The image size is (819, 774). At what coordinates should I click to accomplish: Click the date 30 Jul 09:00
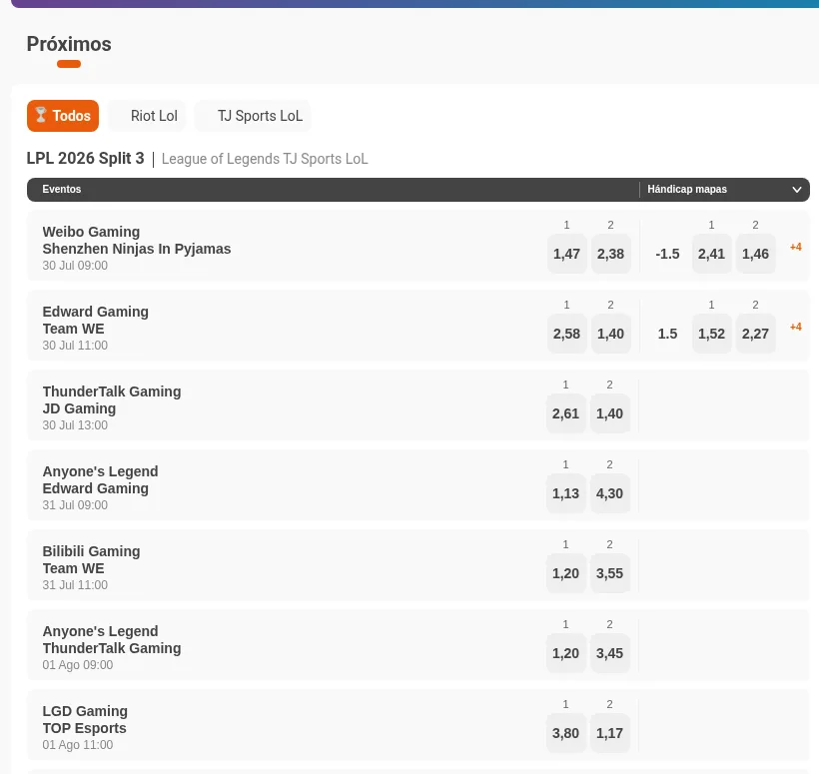(x=75, y=266)
